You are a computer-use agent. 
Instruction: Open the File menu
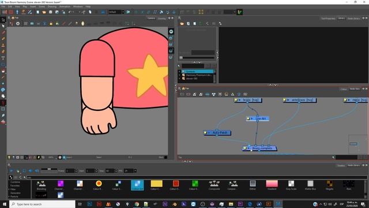tap(3, 6)
